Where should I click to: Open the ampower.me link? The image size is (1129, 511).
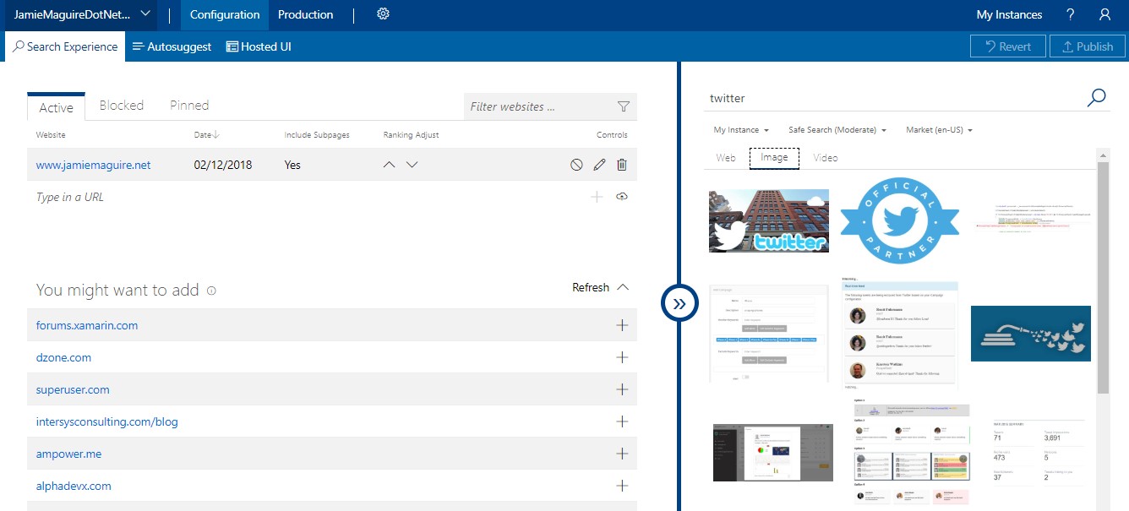[x=68, y=454]
